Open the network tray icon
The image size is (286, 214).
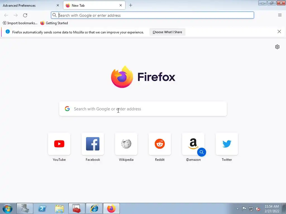point(251,209)
